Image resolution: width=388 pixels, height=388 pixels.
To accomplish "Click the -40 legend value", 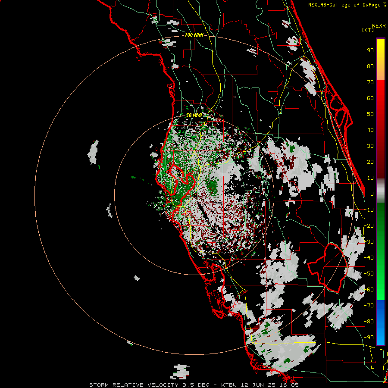I will (x=369, y=258).
